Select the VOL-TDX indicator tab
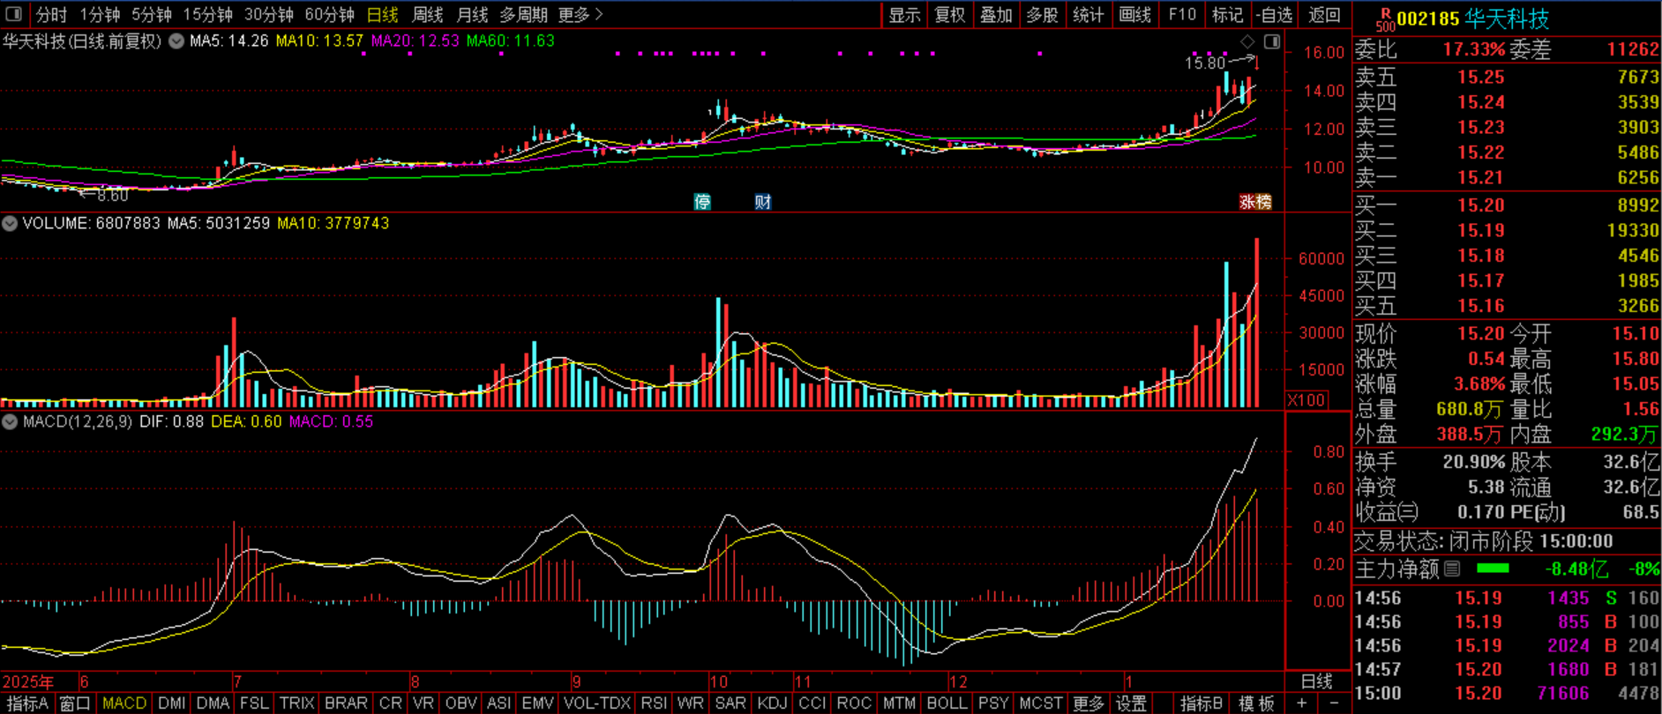Viewport: 1662px width, 714px height. pyautogui.click(x=597, y=703)
